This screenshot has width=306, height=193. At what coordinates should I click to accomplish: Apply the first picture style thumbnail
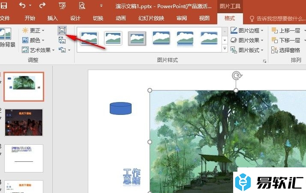(89, 38)
